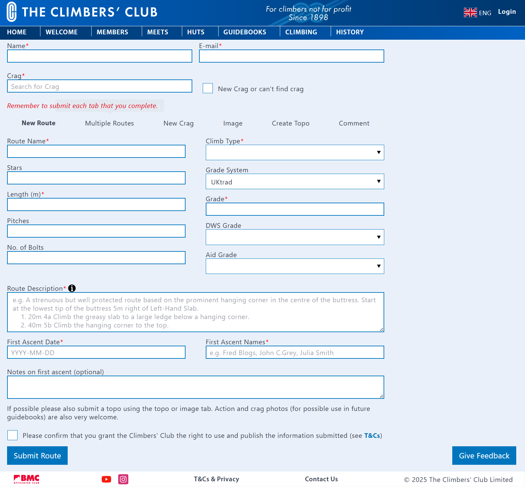Open the Climb Type dropdown

click(x=295, y=153)
